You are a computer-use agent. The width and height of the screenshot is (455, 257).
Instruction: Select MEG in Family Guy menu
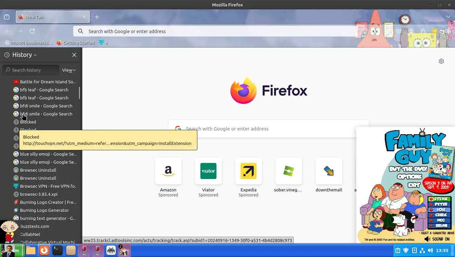pos(440,221)
